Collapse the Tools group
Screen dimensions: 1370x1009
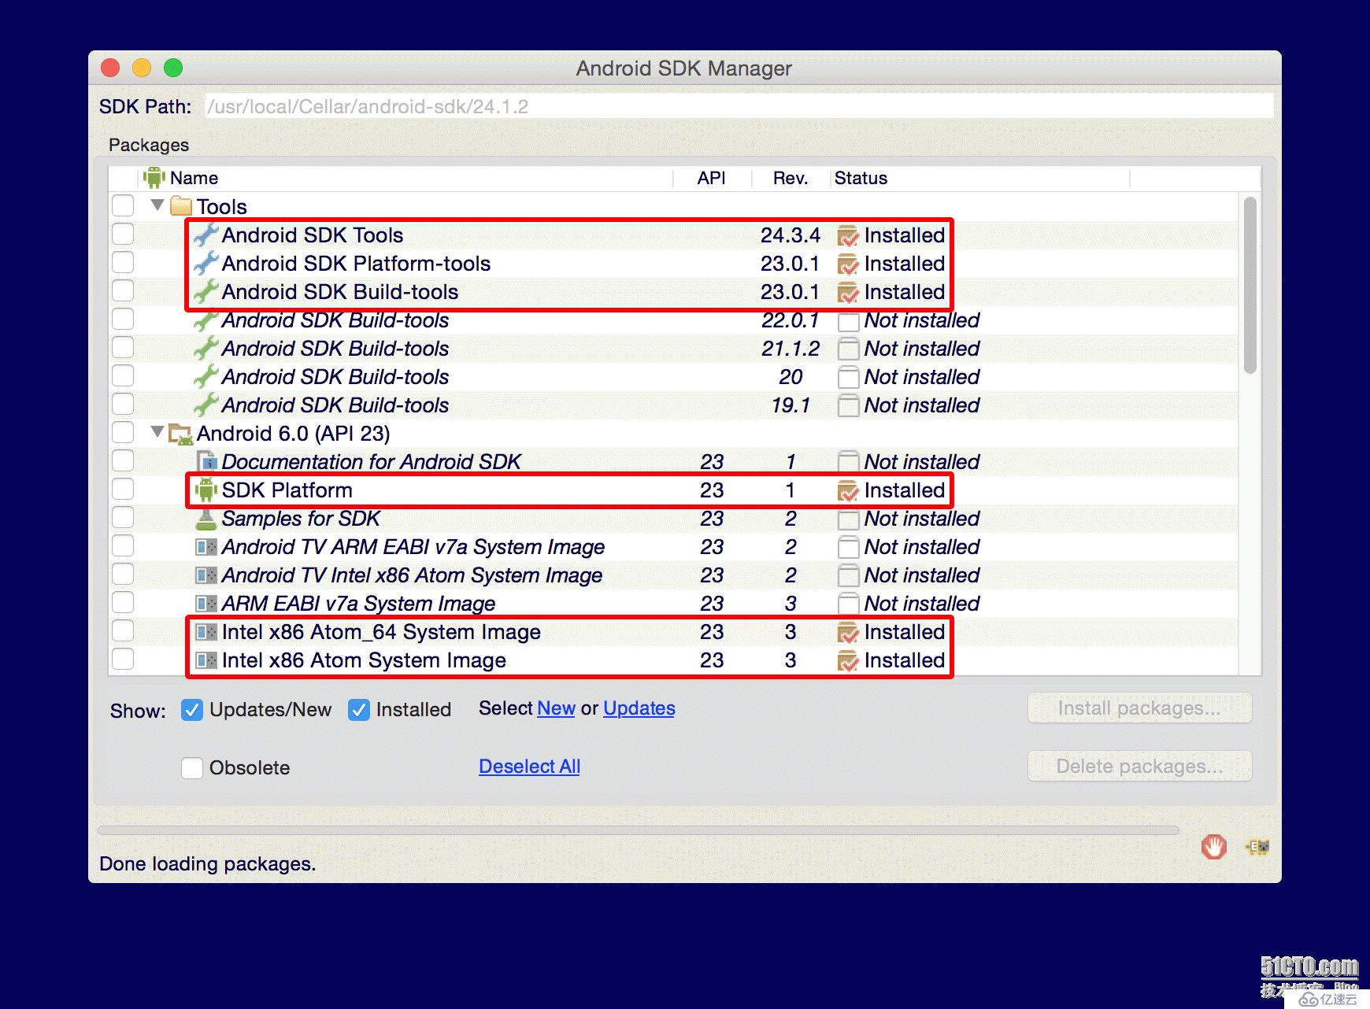pyautogui.click(x=157, y=205)
